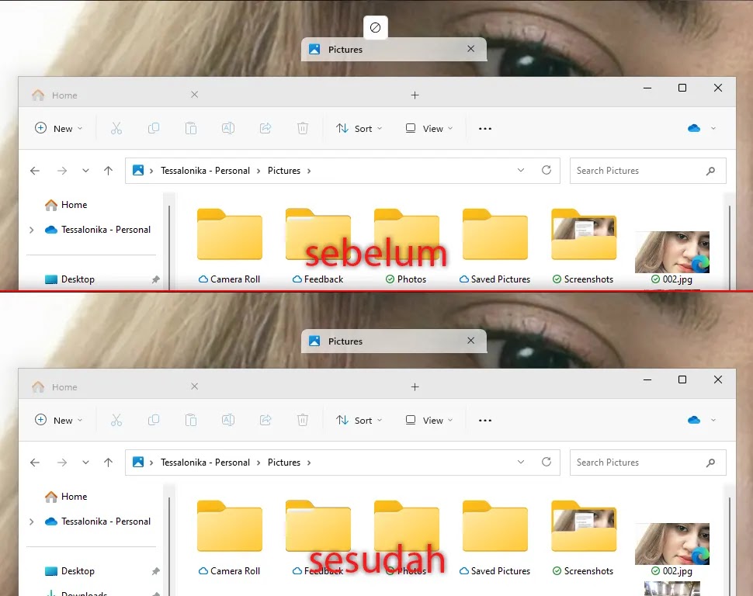
Task: Open Camera Roll folder in upper window
Action: pyautogui.click(x=230, y=245)
